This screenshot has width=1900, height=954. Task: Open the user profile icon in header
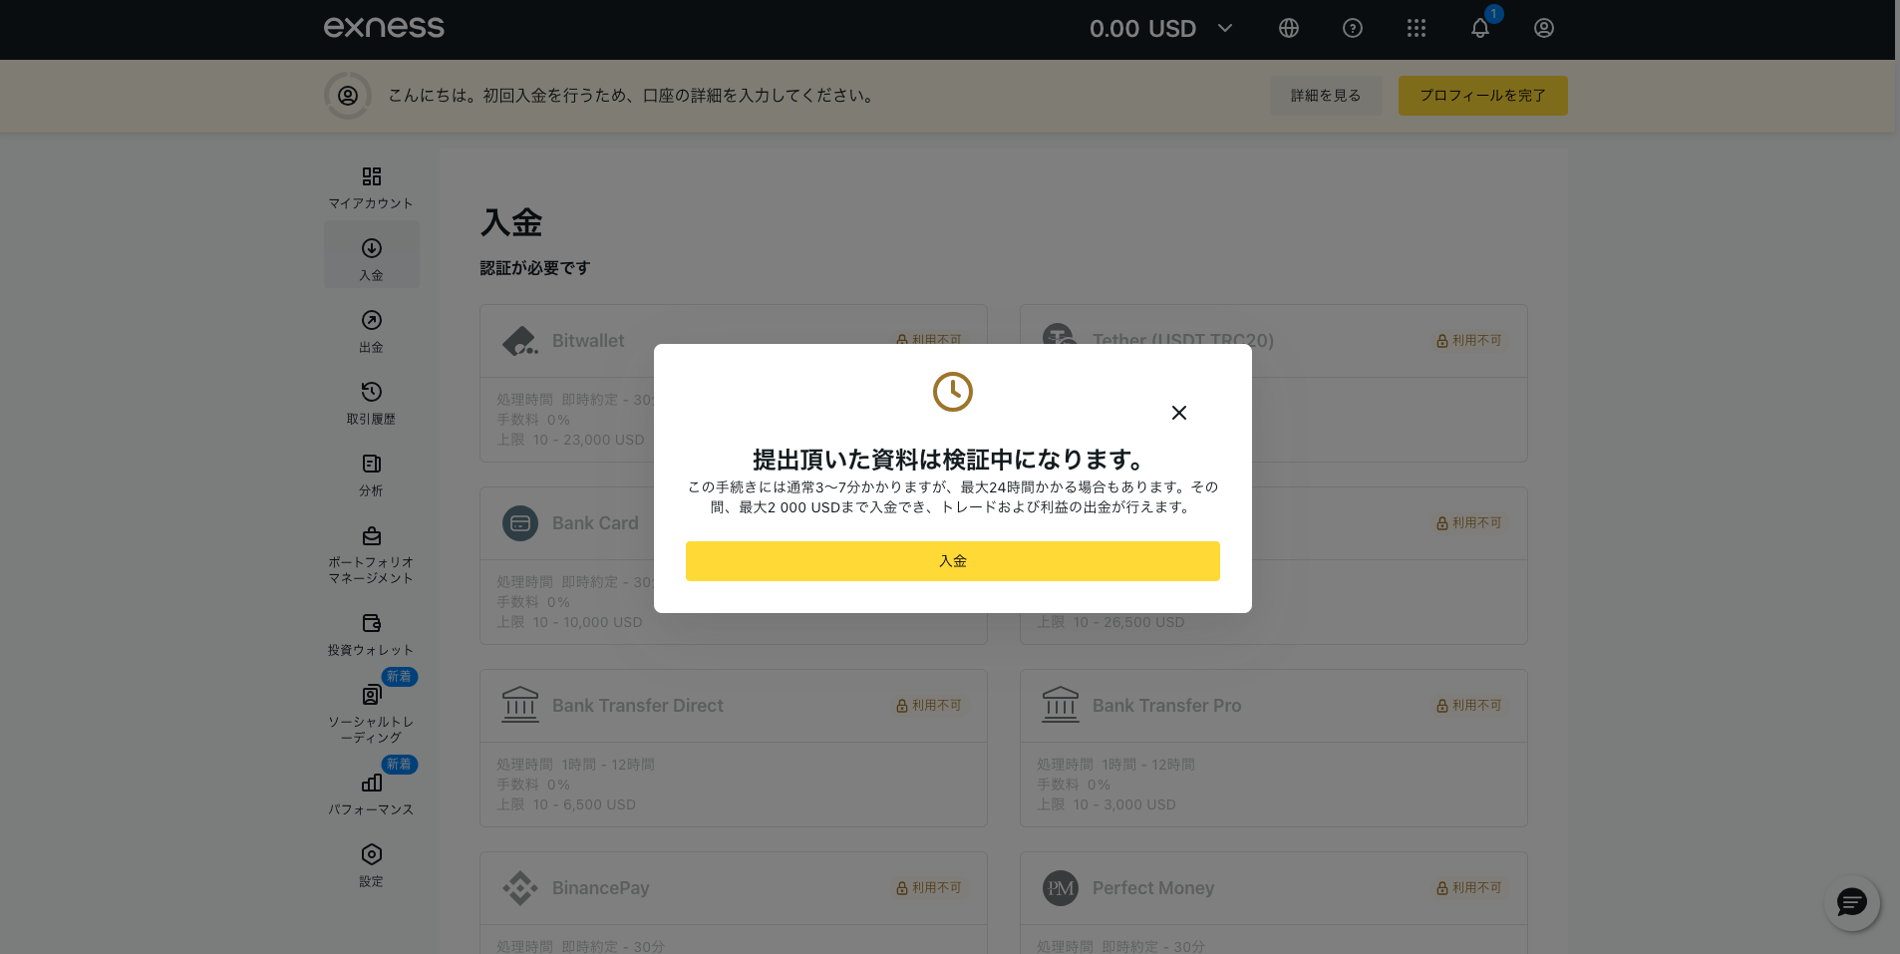point(1543,29)
